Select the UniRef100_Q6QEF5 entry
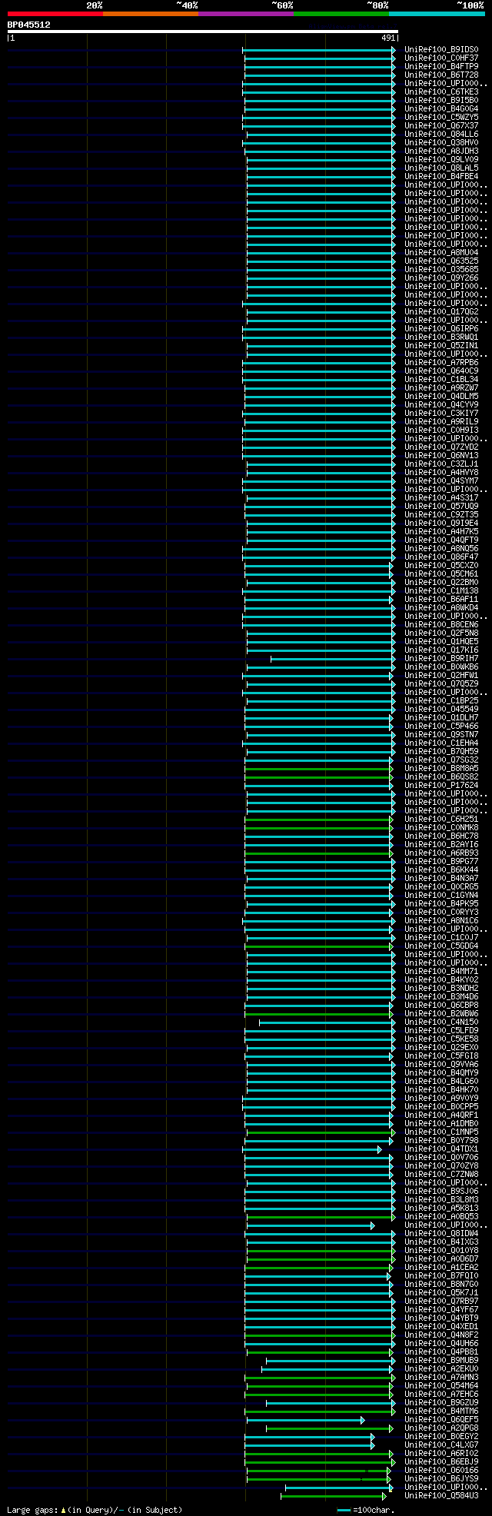492x1516 pixels. point(441,1420)
